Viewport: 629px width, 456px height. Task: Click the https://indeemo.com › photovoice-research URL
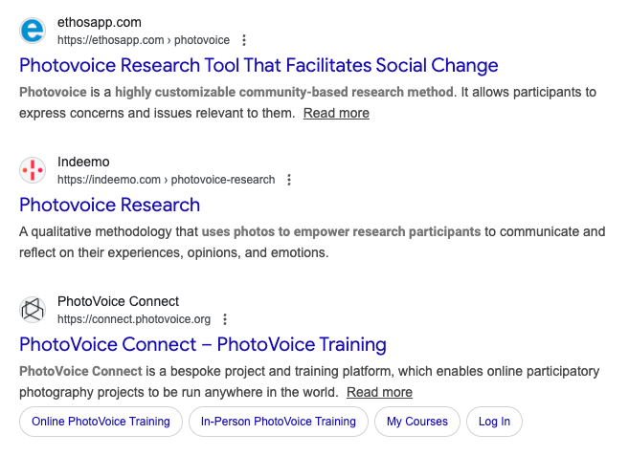166,180
